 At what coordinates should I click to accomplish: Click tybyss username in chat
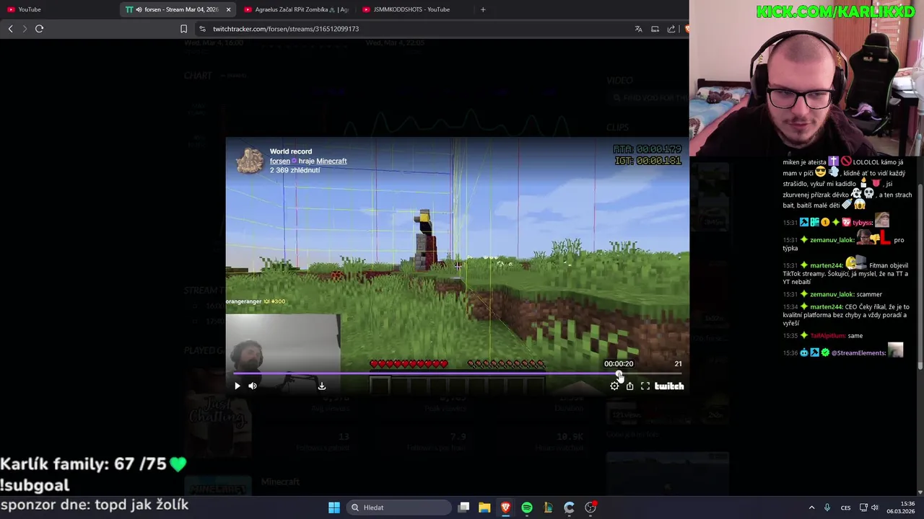[x=862, y=223]
